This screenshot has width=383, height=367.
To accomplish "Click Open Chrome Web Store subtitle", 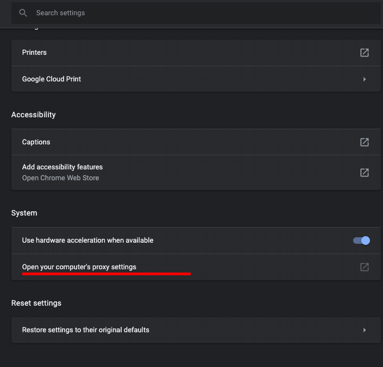I will [61, 178].
